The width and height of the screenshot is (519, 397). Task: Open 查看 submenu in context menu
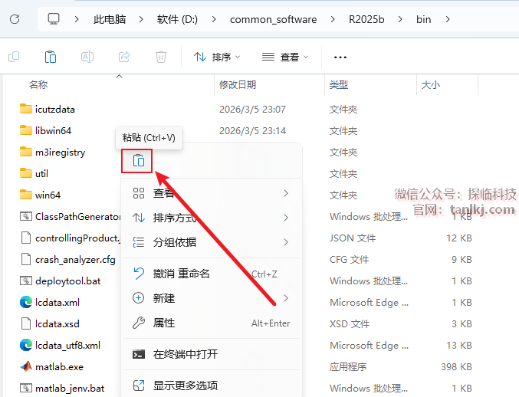(x=212, y=193)
